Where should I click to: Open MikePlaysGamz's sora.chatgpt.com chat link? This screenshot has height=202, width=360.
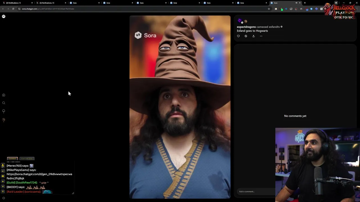click(x=39, y=176)
